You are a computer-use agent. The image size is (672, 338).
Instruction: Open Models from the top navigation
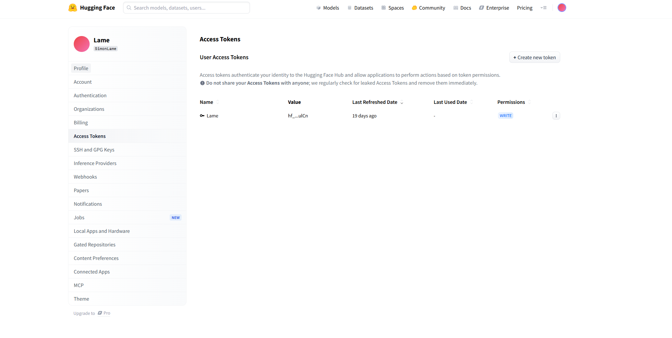tap(327, 8)
